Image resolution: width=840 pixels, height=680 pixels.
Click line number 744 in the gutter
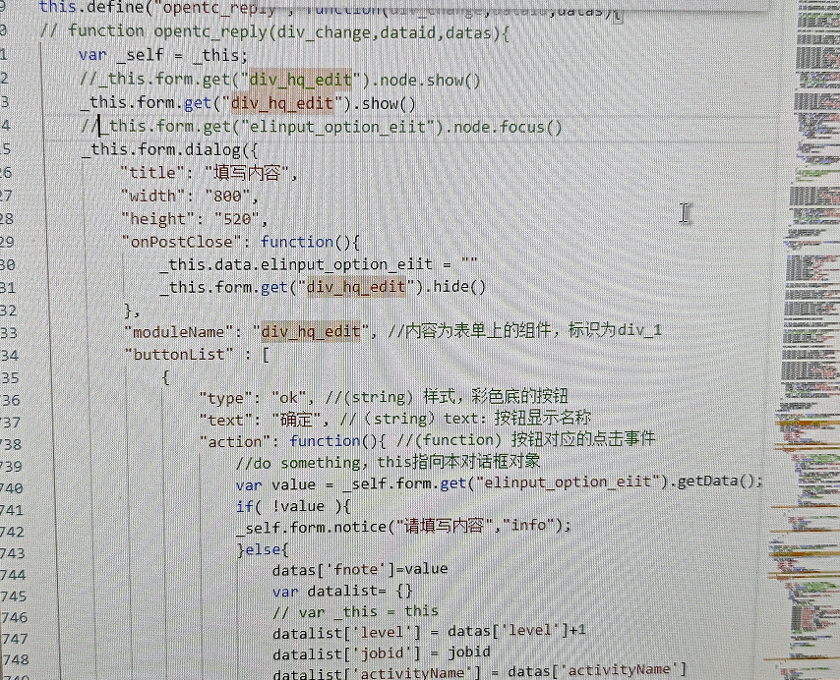13,575
